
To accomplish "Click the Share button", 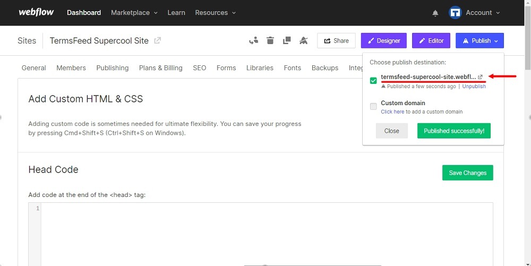I will (x=336, y=40).
